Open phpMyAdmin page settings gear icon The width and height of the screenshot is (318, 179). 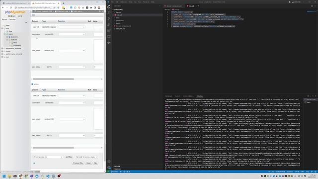(x=99, y=11)
